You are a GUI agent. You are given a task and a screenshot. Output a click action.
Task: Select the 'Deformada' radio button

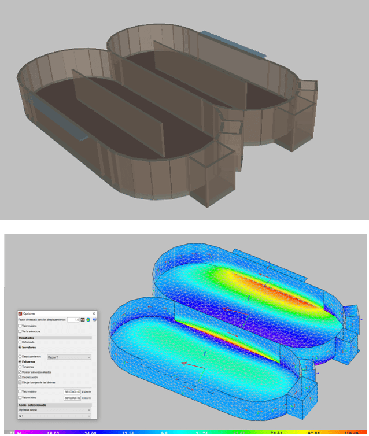pyautogui.click(x=20, y=342)
